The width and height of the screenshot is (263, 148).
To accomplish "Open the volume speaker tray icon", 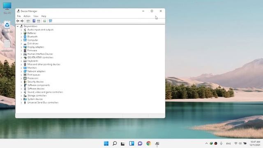I will (x=240, y=143).
